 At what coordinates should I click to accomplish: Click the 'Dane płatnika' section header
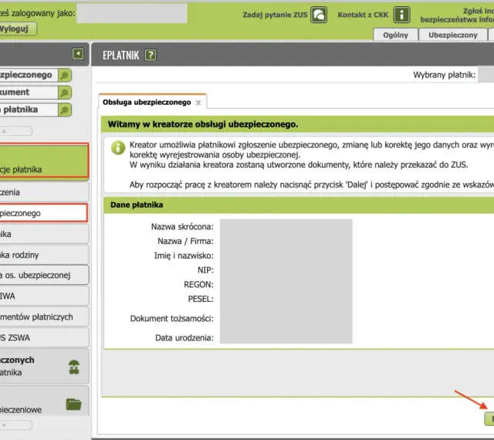pyautogui.click(x=299, y=205)
